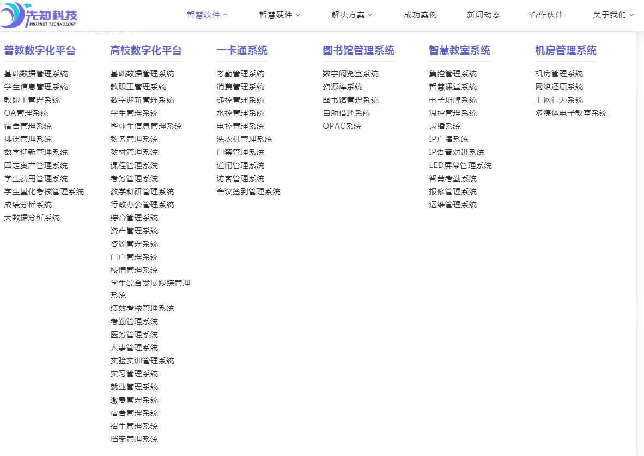This screenshot has height=456, width=644.
Task: Open 课程管理系统 link
Action: click(x=135, y=165)
